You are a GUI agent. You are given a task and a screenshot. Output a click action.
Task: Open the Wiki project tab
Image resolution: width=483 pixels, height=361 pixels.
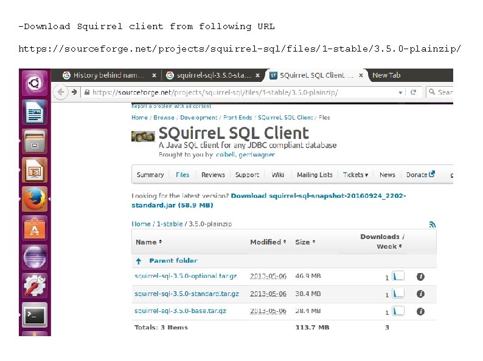pyautogui.click(x=277, y=175)
